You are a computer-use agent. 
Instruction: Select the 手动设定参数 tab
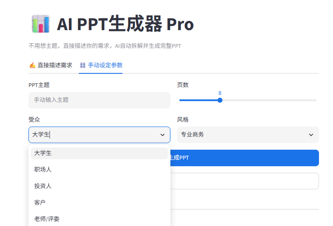tap(101, 65)
